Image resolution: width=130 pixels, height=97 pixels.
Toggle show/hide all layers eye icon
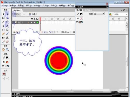[x=32, y=19]
